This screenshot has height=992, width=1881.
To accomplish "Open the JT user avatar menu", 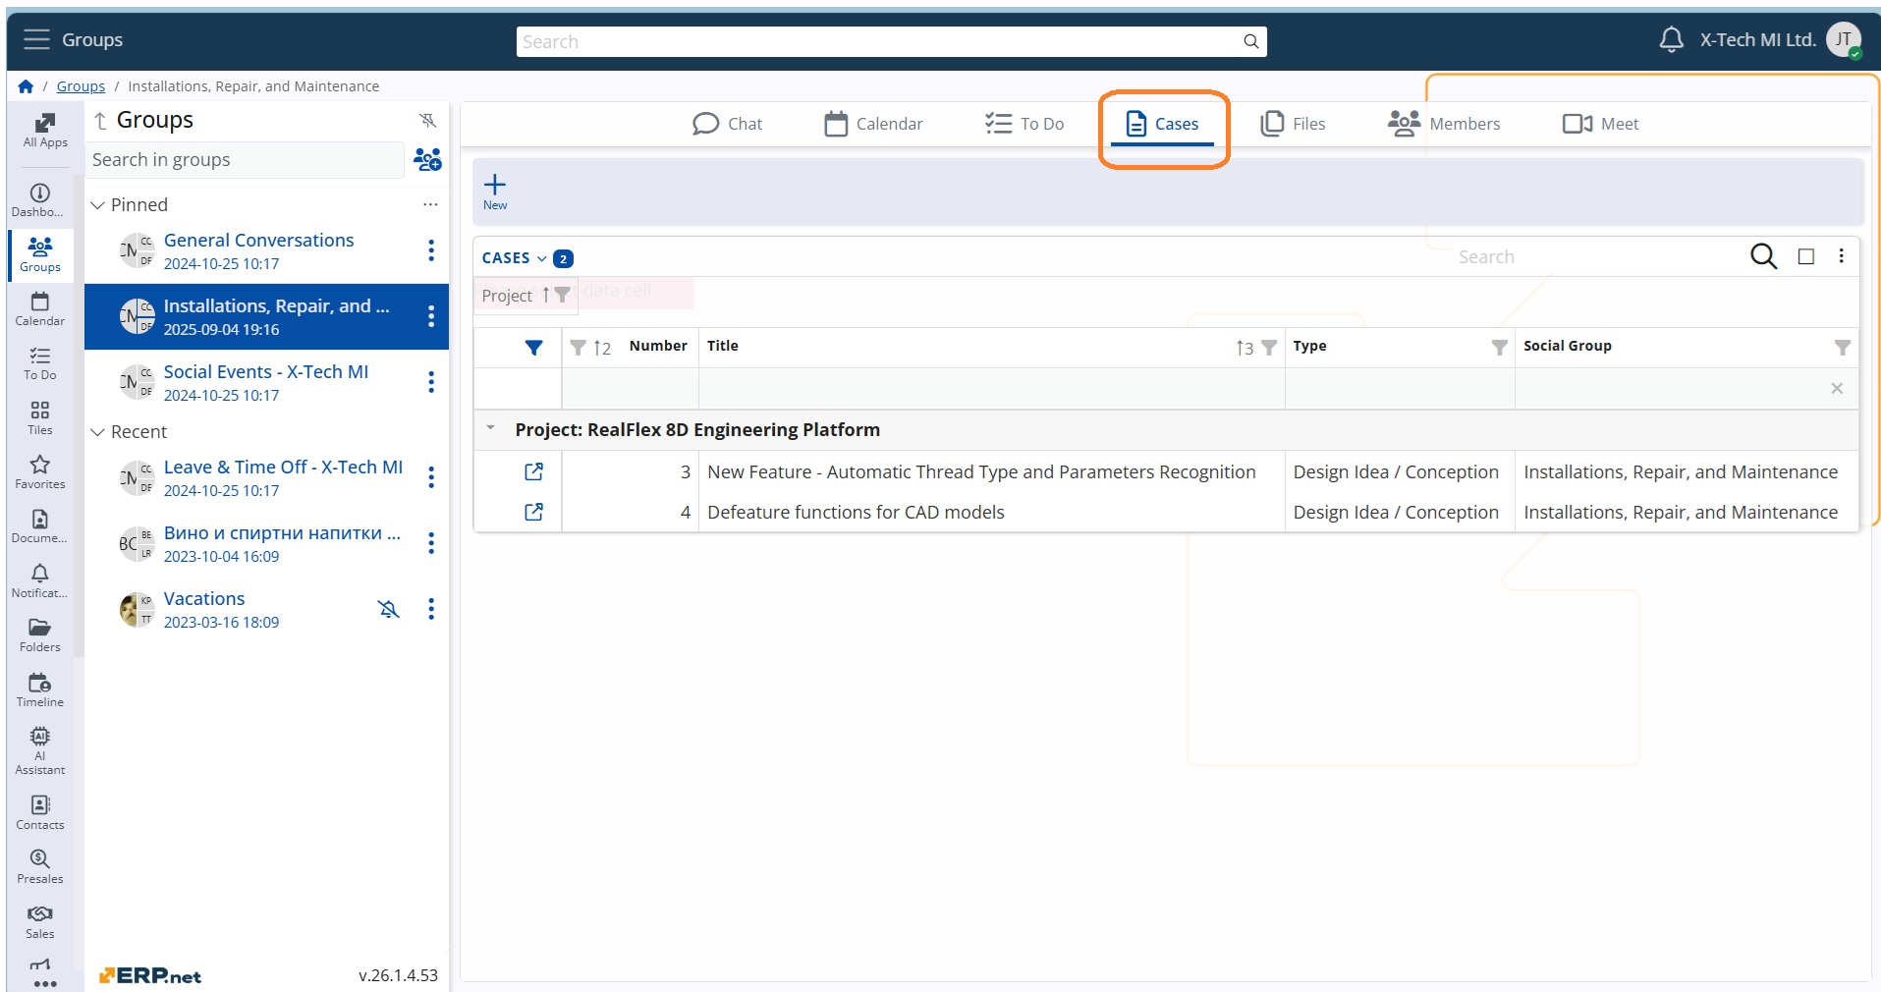I will (1844, 40).
